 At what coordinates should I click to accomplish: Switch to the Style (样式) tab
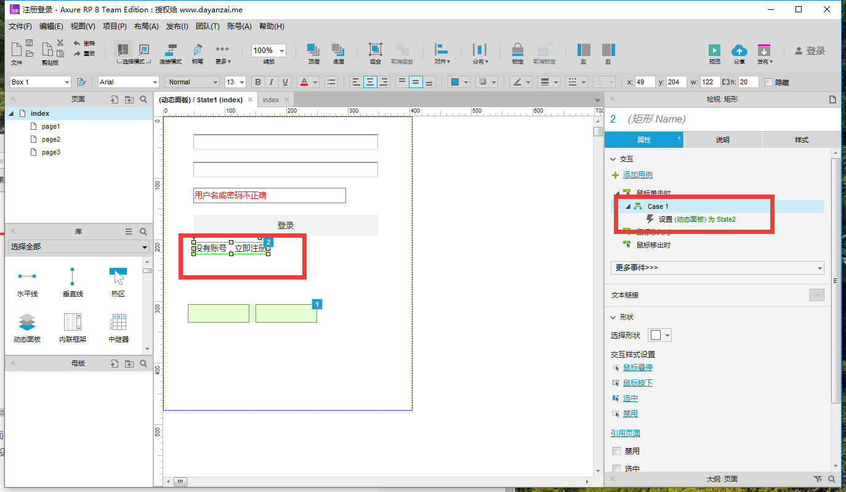pos(801,140)
